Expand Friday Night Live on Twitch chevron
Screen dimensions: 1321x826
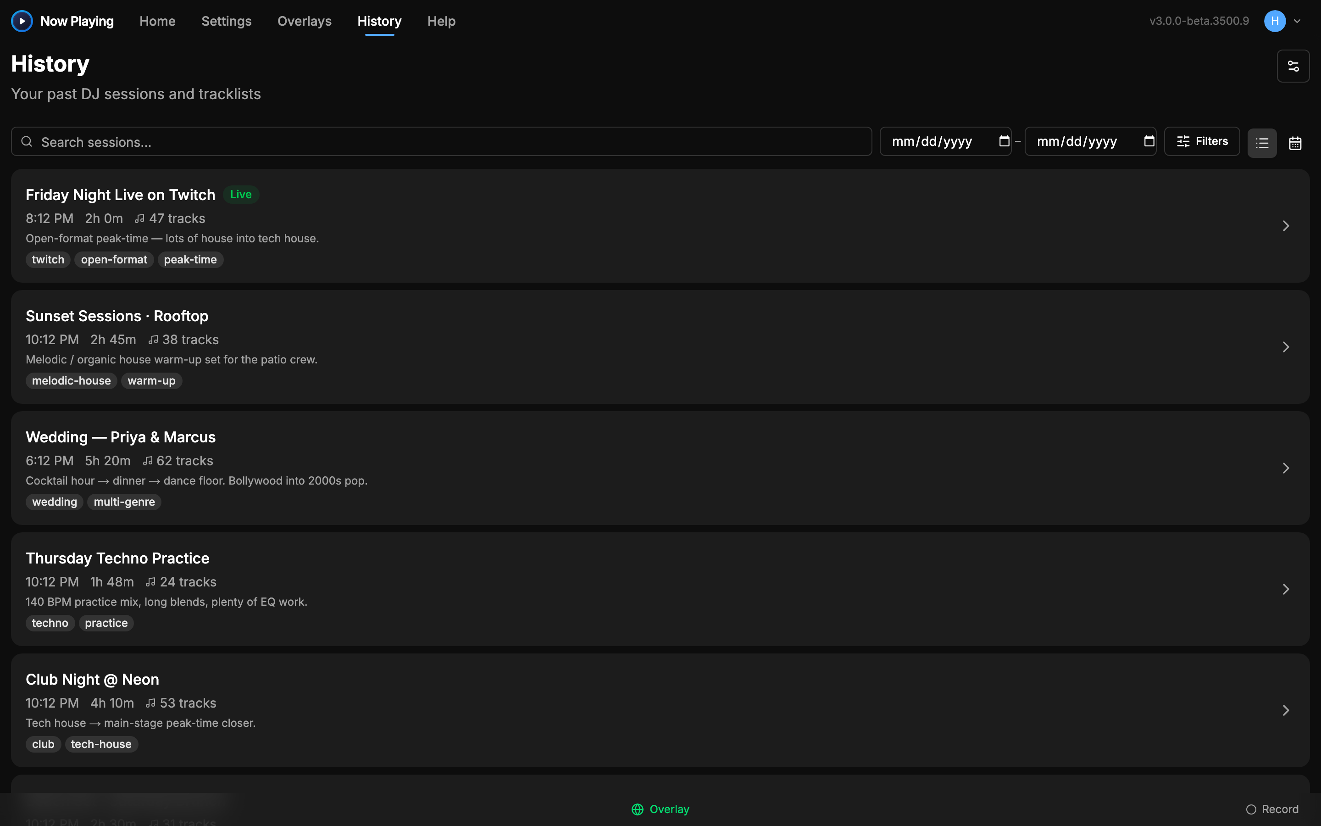pyautogui.click(x=1286, y=226)
